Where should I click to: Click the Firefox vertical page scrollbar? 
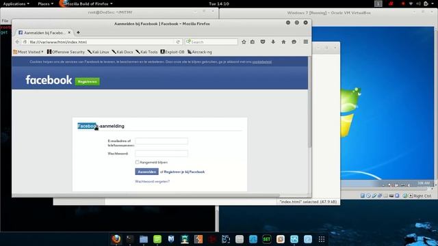click(309, 102)
